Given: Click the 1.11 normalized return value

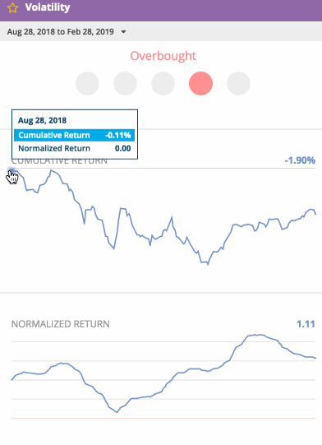Looking at the screenshot, I should [x=306, y=324].
